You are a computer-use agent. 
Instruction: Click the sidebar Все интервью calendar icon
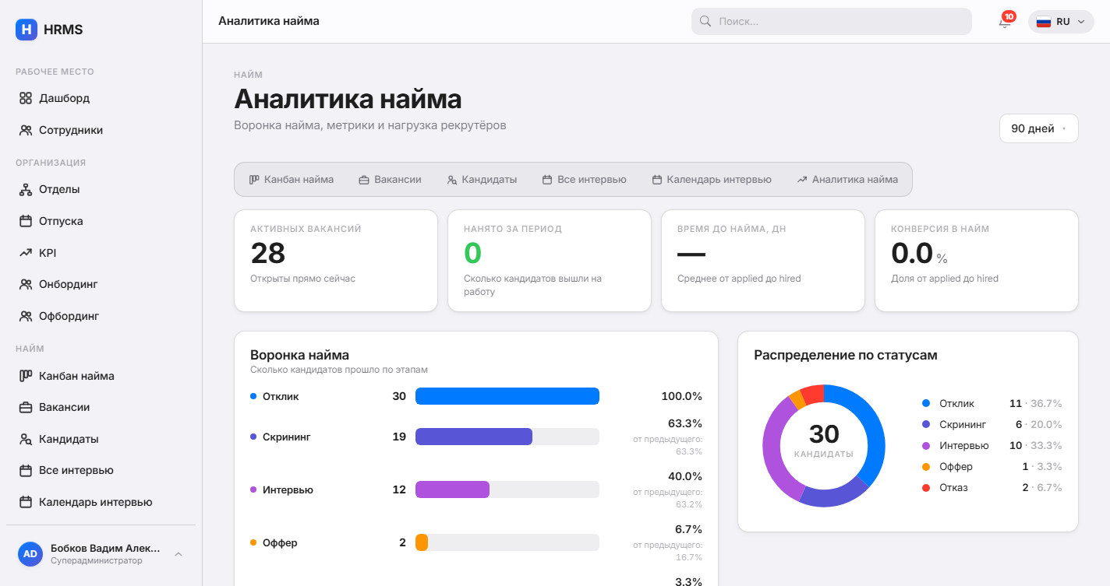(x=26, y=470)
